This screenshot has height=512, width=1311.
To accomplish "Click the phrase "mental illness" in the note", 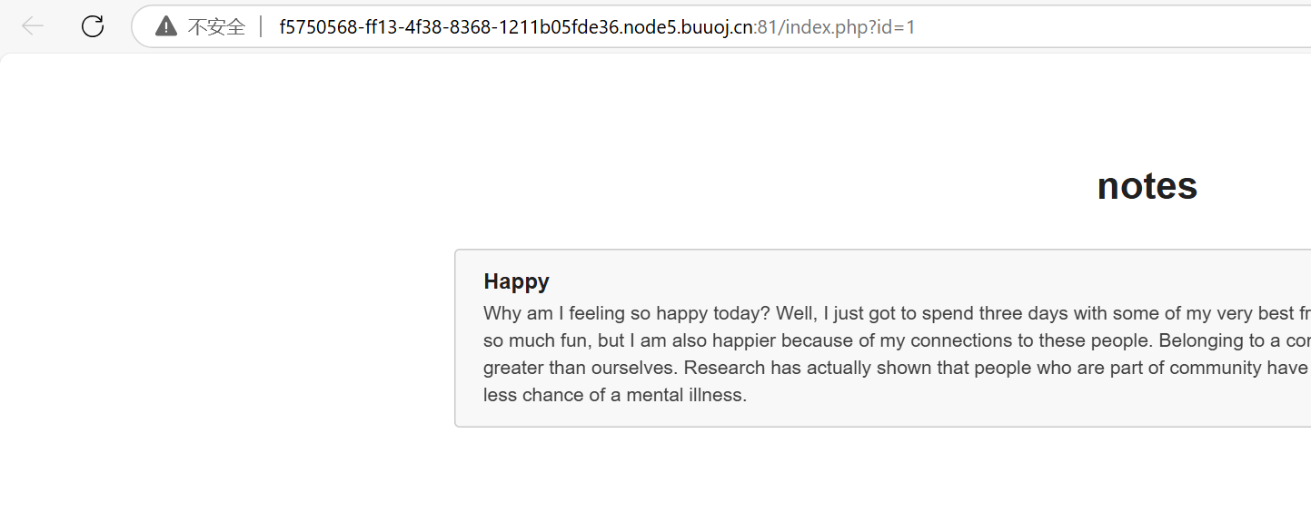I will click(x=686, y=395).
